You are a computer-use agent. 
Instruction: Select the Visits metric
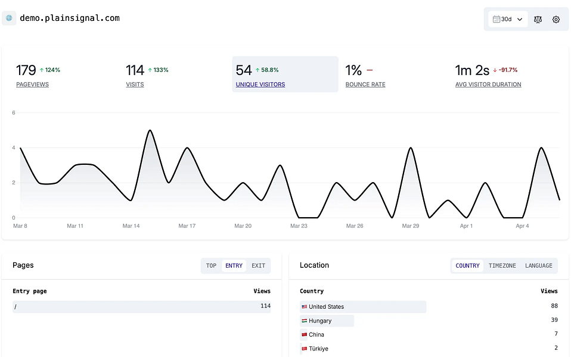pyautogui.click(x=135, y=84)
